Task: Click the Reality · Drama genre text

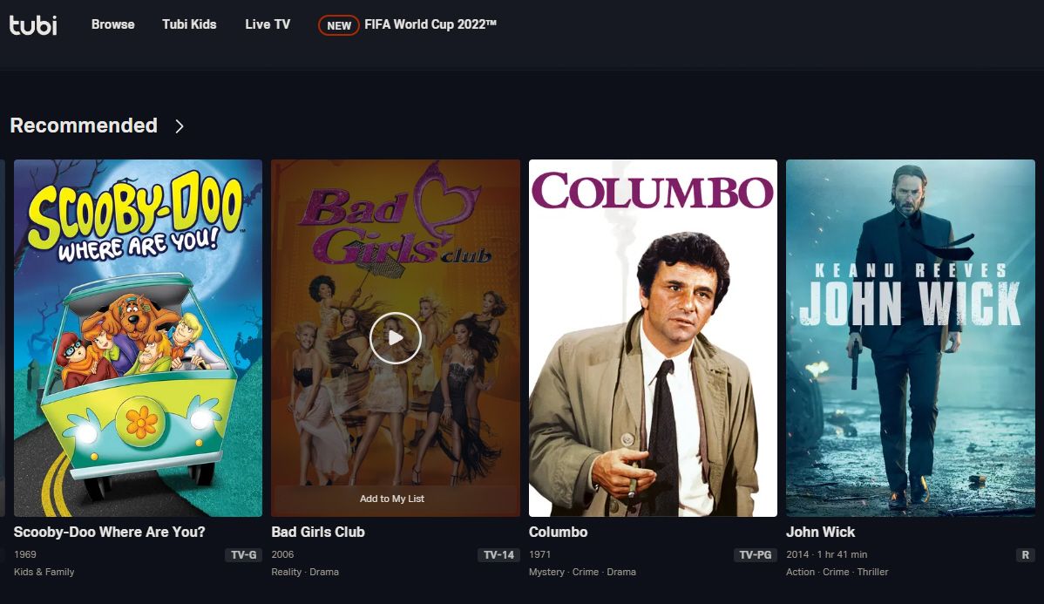Action: point(305,572)
